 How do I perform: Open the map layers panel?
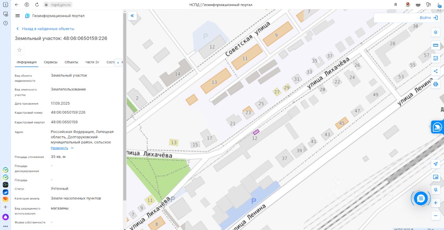436,33
